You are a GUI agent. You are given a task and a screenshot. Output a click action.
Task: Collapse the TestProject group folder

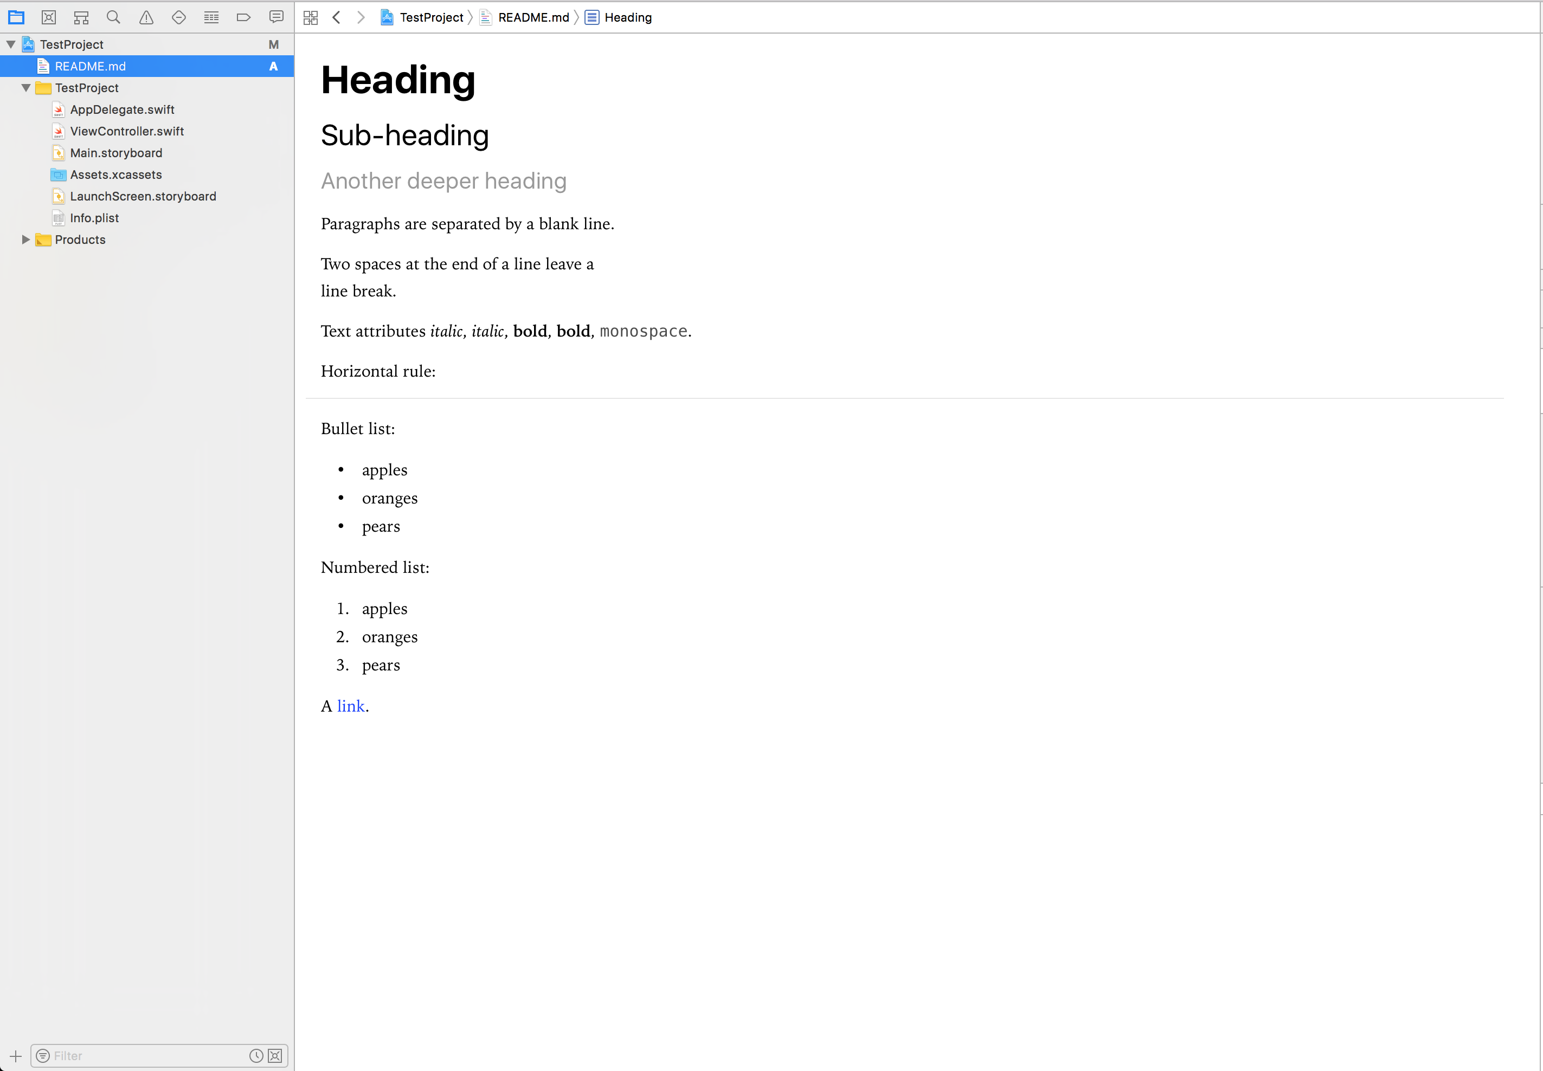pyautogui.click(x=25, y=88)
